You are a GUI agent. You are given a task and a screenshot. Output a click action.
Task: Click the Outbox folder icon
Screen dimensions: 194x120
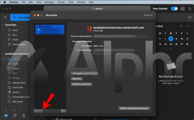pyautogui.click(x=9, y=92)
